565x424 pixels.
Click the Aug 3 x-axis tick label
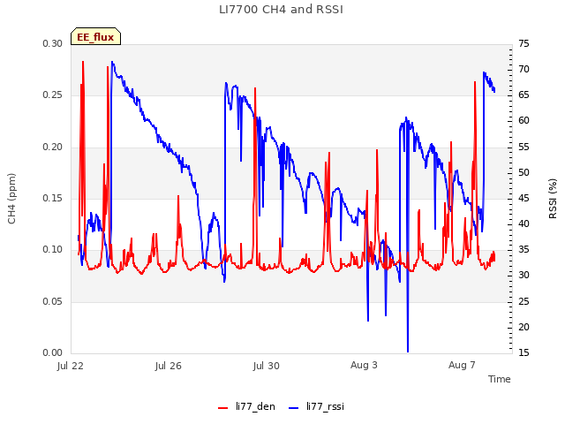(364, 365)
